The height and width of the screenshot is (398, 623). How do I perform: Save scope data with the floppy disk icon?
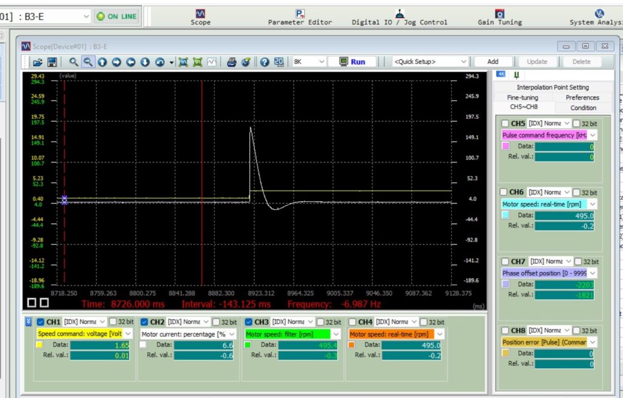coord(52,61)
